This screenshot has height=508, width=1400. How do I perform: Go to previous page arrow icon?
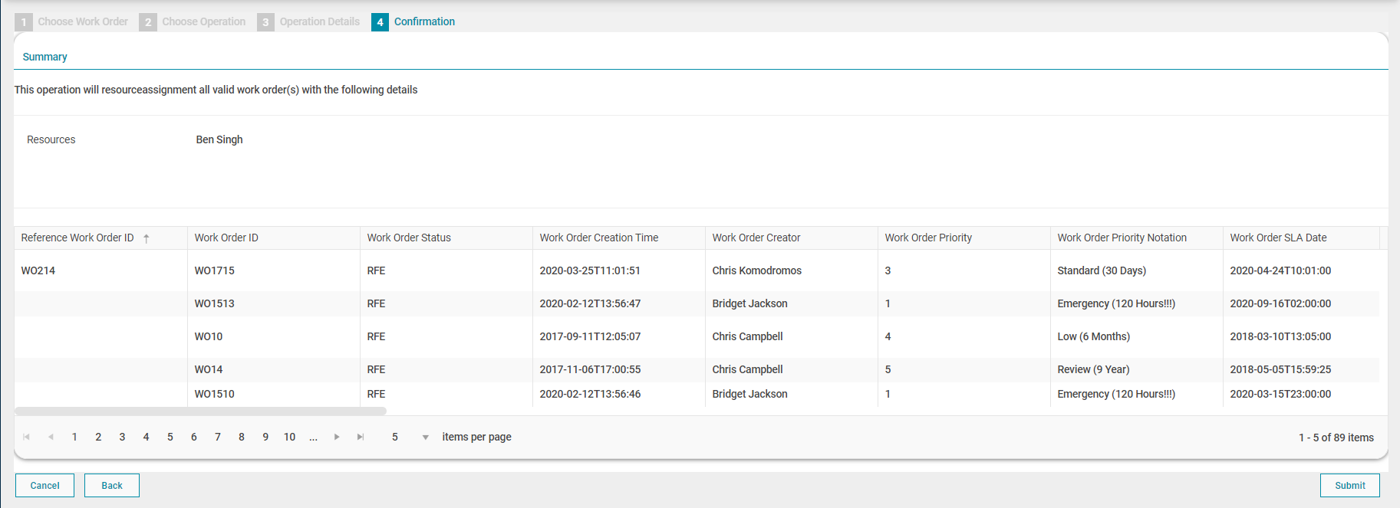tap(51, 437)
